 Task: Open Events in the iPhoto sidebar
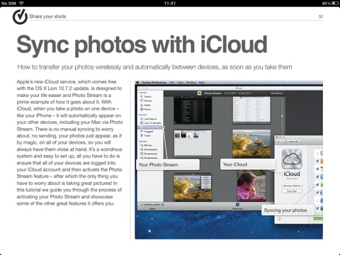pyautogui.click(x=146, y=96)
